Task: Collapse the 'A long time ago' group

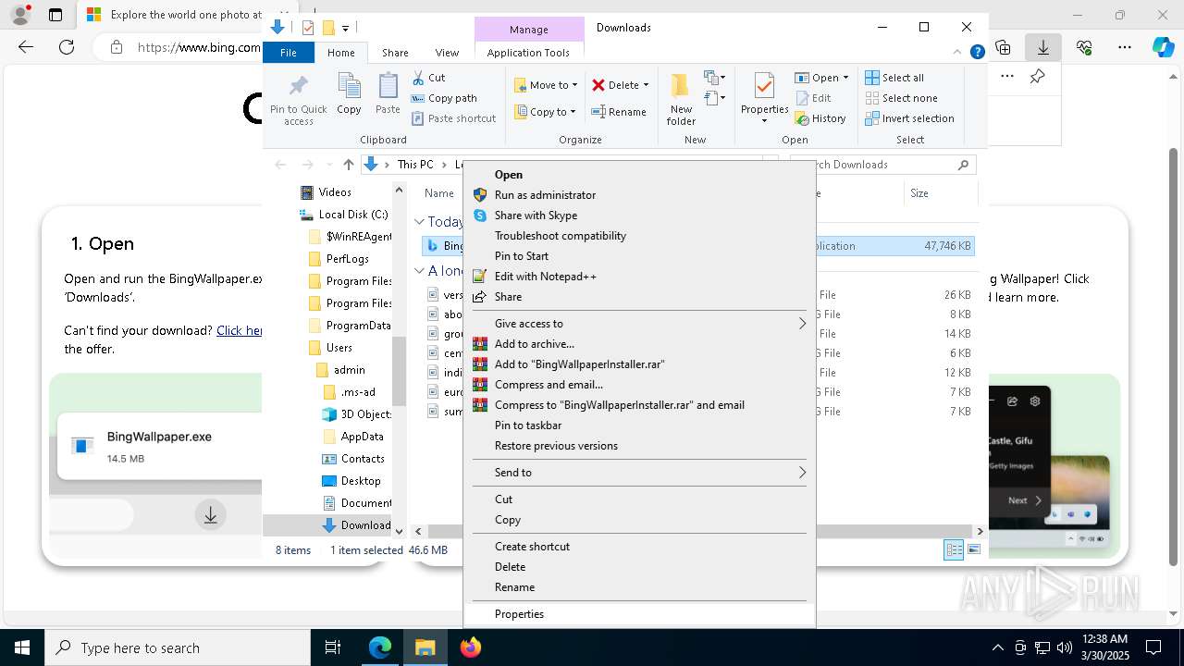Action: pyautogui.click(x=419, y=271)
